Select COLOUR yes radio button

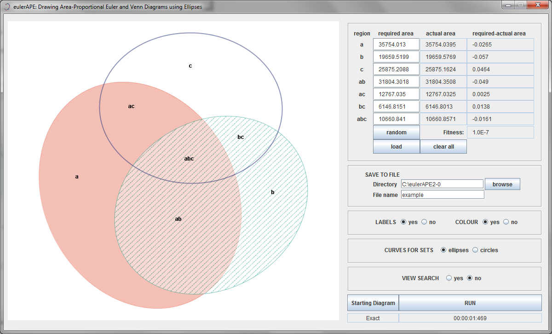click(x=485, y=222)
